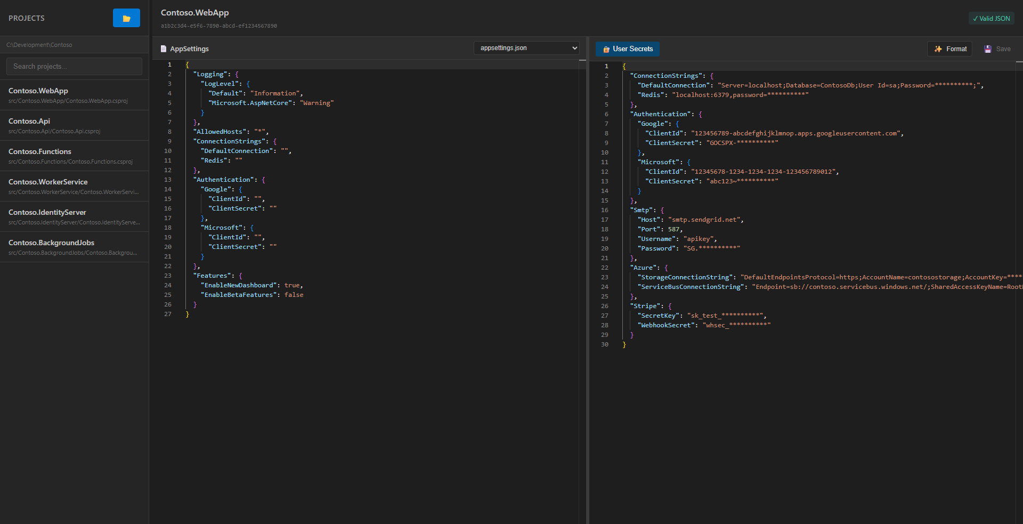The width and height of the screenshot is (1023, 524).
Task: Click the floppy disk Save icon
Action: point(989,49)
